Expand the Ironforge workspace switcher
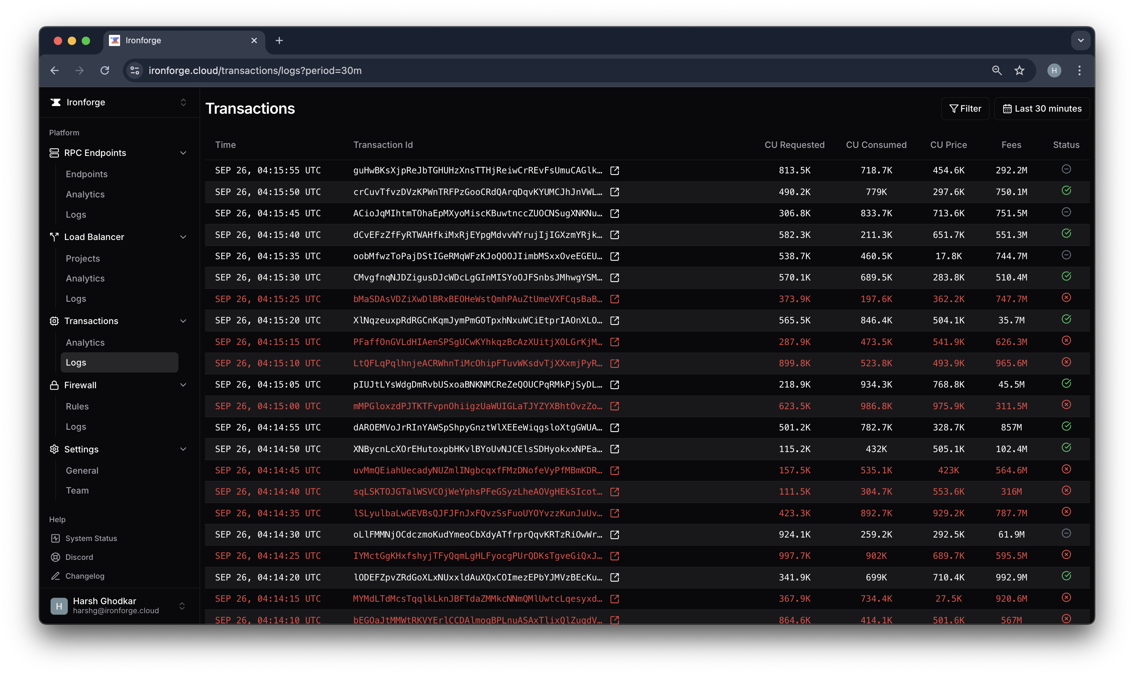The image size is (1134, 676). click(183, 103)
